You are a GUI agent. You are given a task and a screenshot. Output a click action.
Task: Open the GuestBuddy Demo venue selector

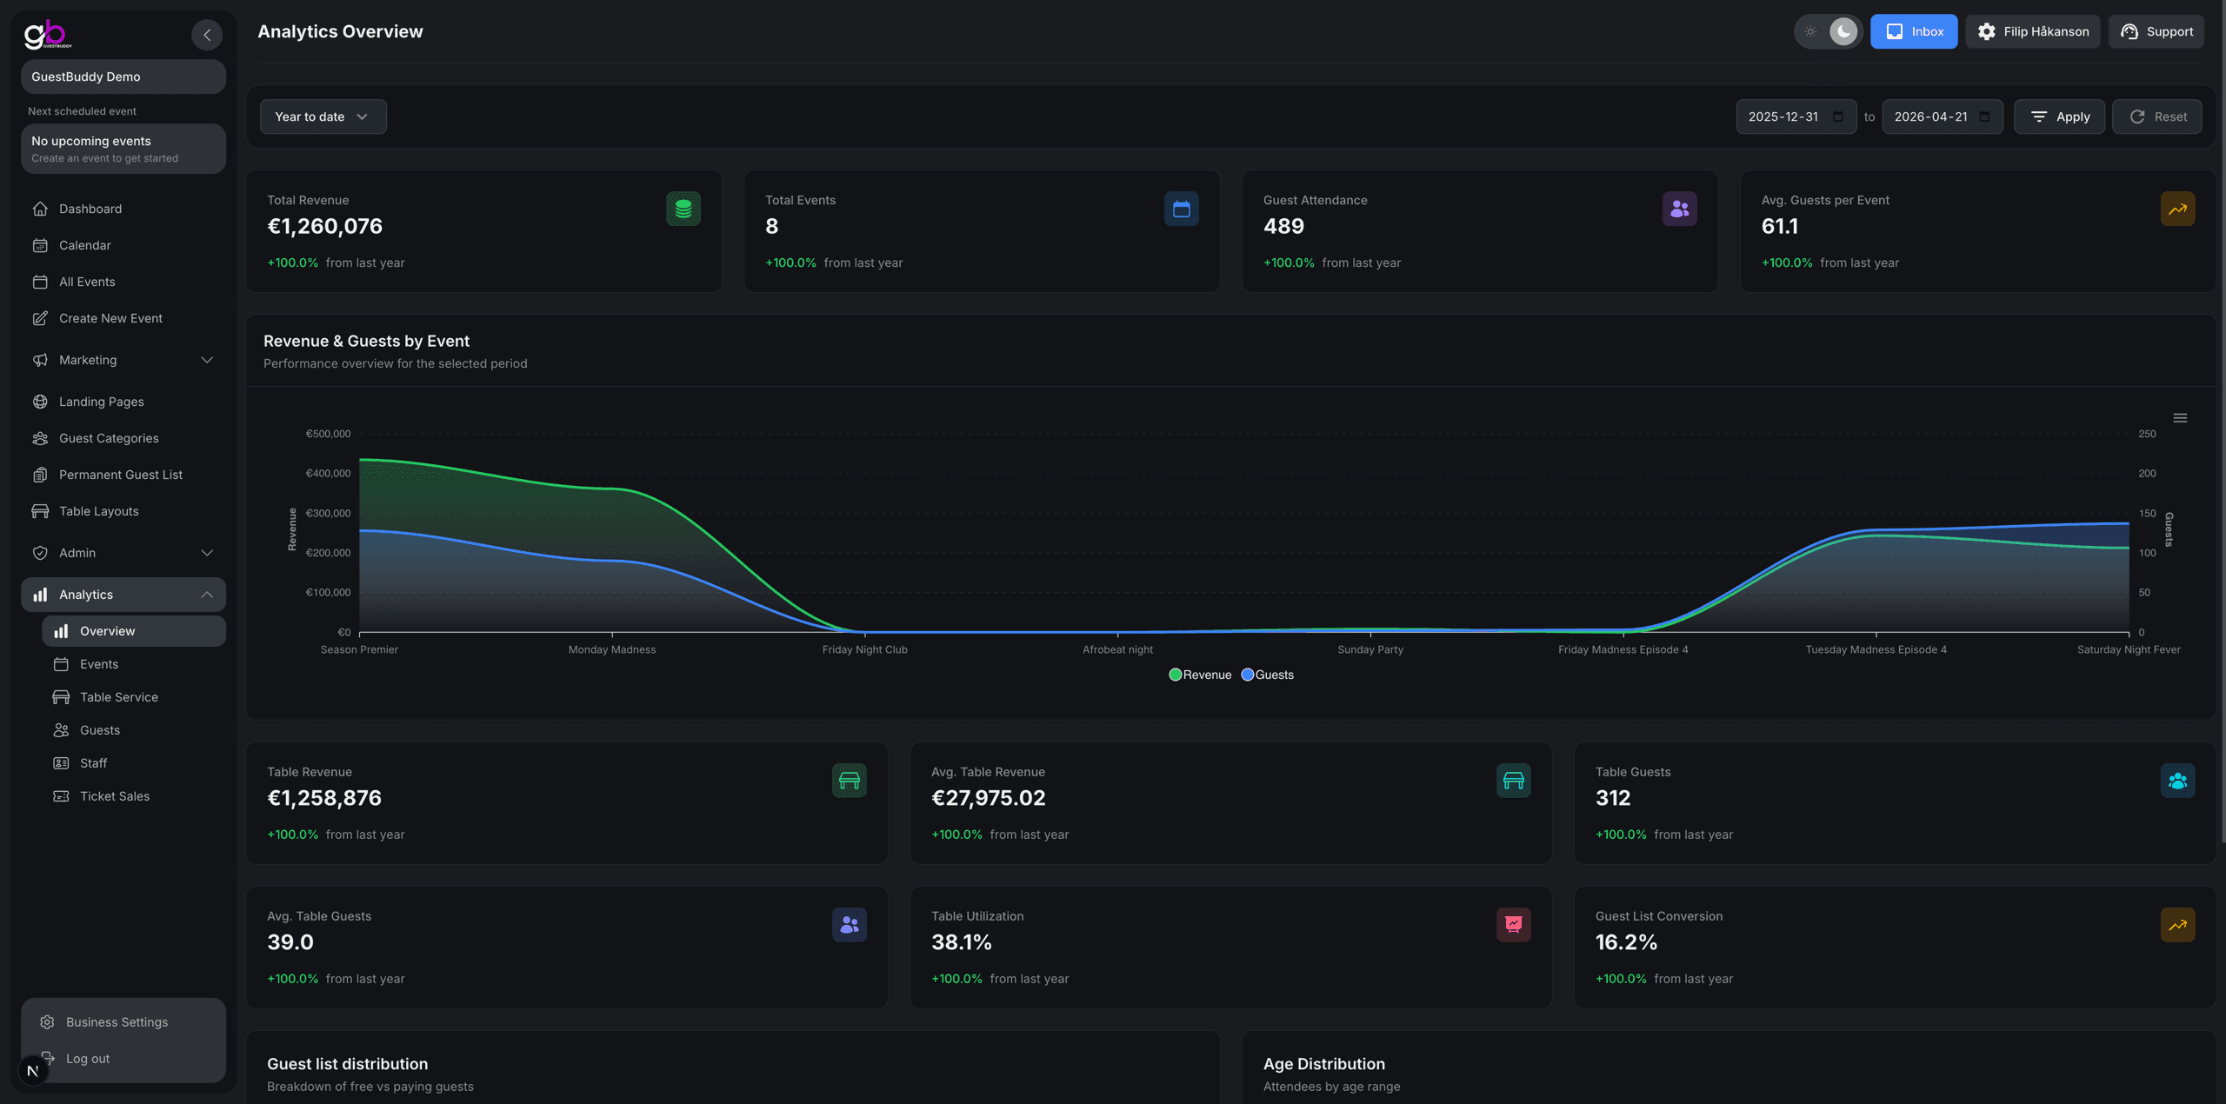pyautogui.click(x=123, y=76)
